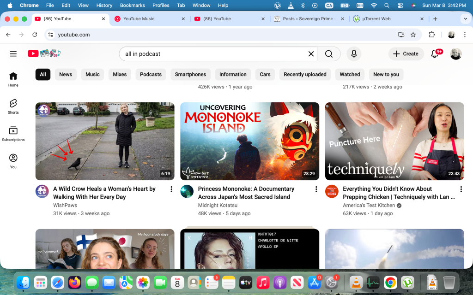Image resolution: width=473 pixels, height=295 pixels.
Task: Open options menu for WishPaws crow video
Action: pos(171,189)
